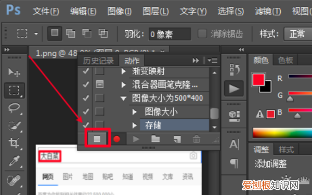Open the 文字(Y) menu
The height and width of the screenshot is (195, 312).
[x=193, y=11]
